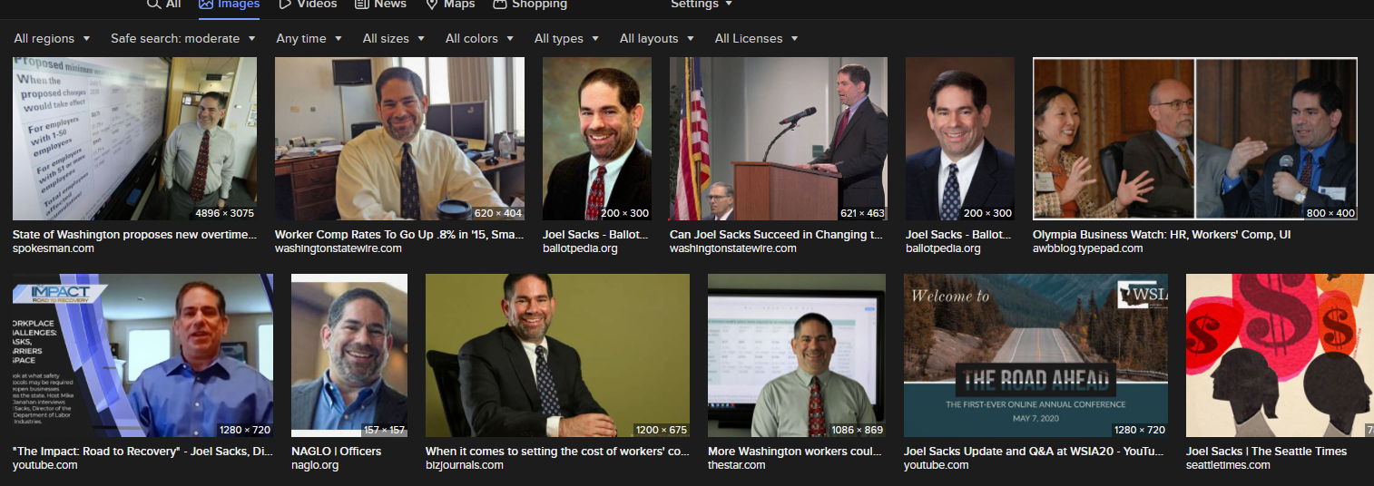Viewport: 1374px width, 486px height.
Task: Click washingtonstatewire.com under Can Joel Sacks Succeed
Action: click(x=733, y=248)
